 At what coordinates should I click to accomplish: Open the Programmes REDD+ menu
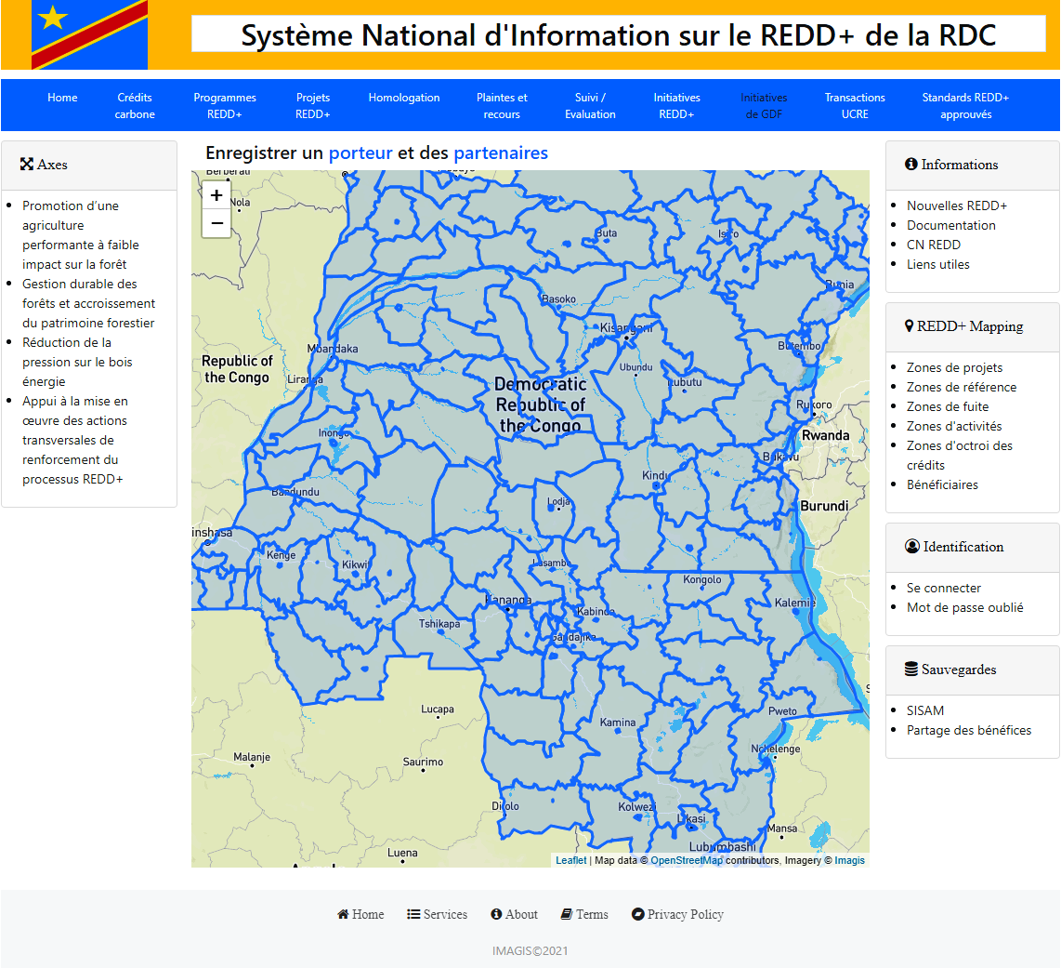(x=225, y=106)
